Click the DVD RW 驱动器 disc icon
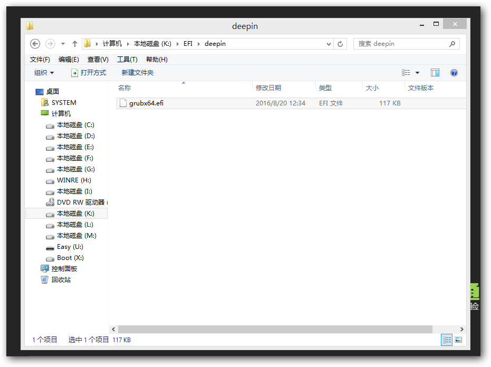Screen dimensions: 491x367 [50, 202]
